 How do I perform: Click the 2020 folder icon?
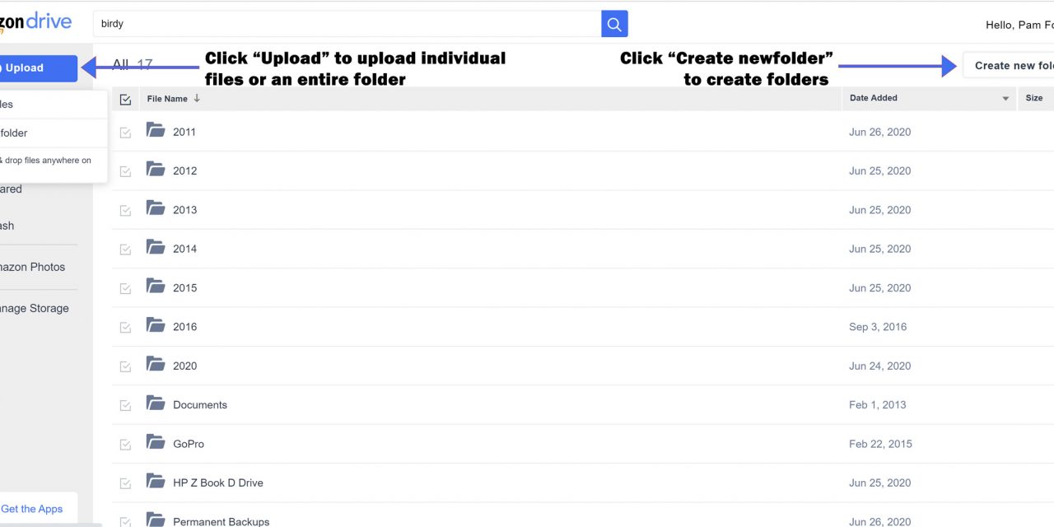156,364
